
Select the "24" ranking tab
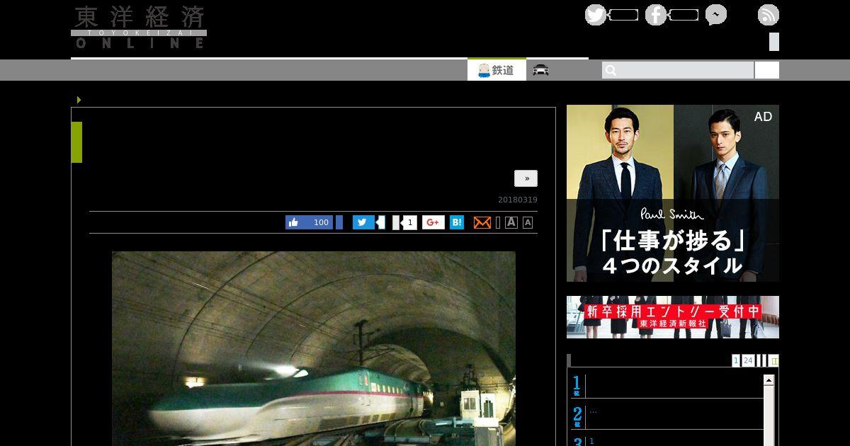click(x=748, y=360)
